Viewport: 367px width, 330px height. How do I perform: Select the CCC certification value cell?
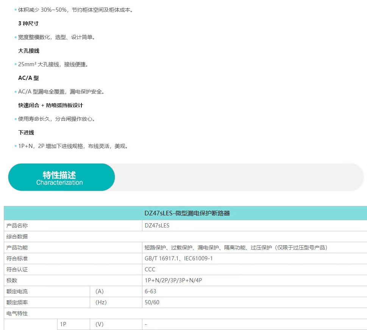point(150,269)
